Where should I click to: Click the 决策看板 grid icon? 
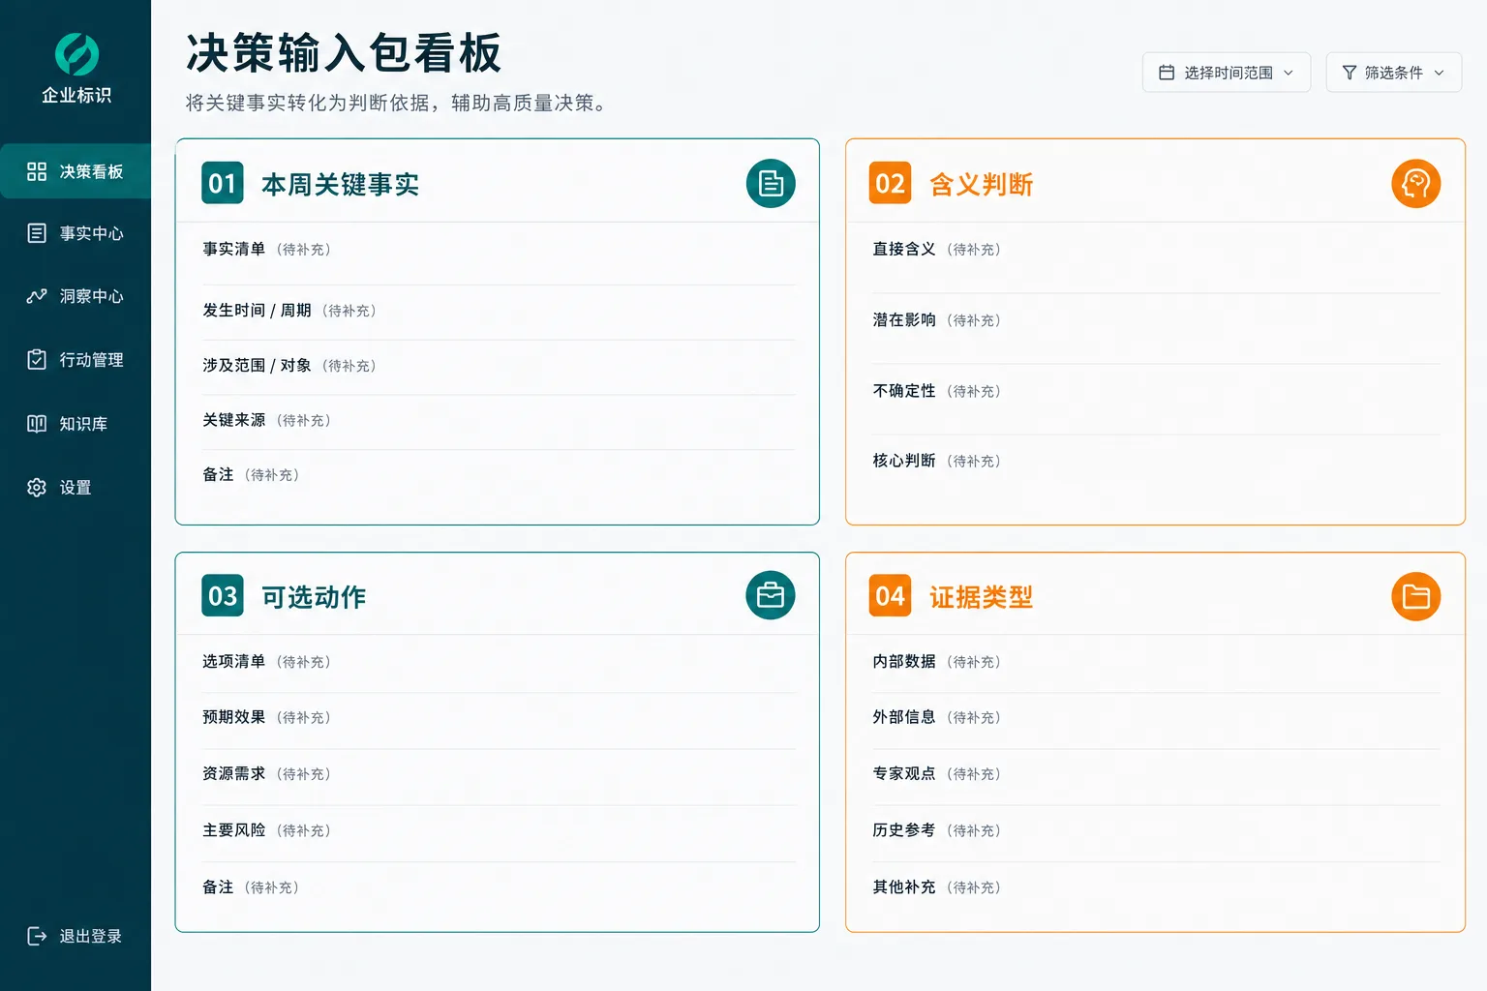37,171
